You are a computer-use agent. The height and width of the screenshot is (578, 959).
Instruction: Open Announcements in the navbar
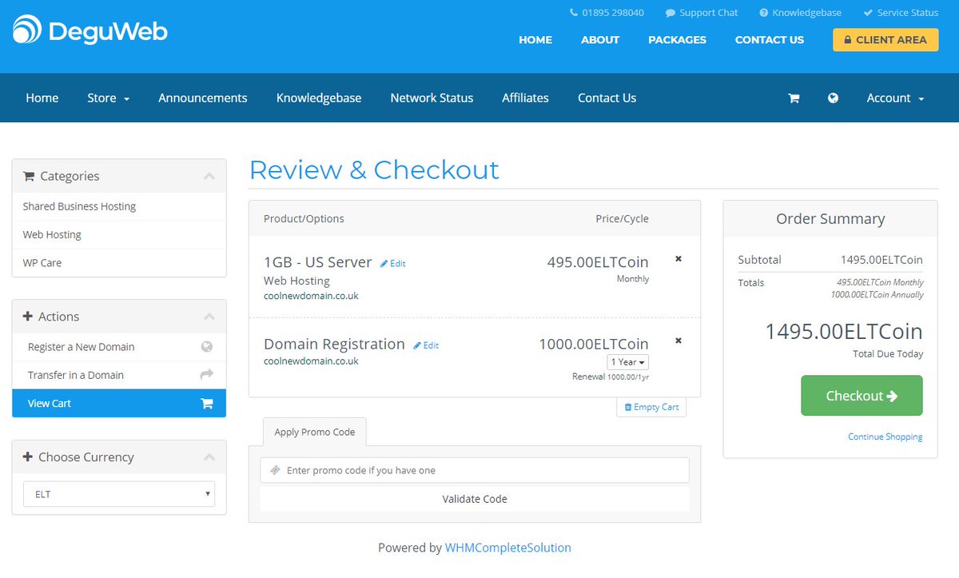point(203,98)
